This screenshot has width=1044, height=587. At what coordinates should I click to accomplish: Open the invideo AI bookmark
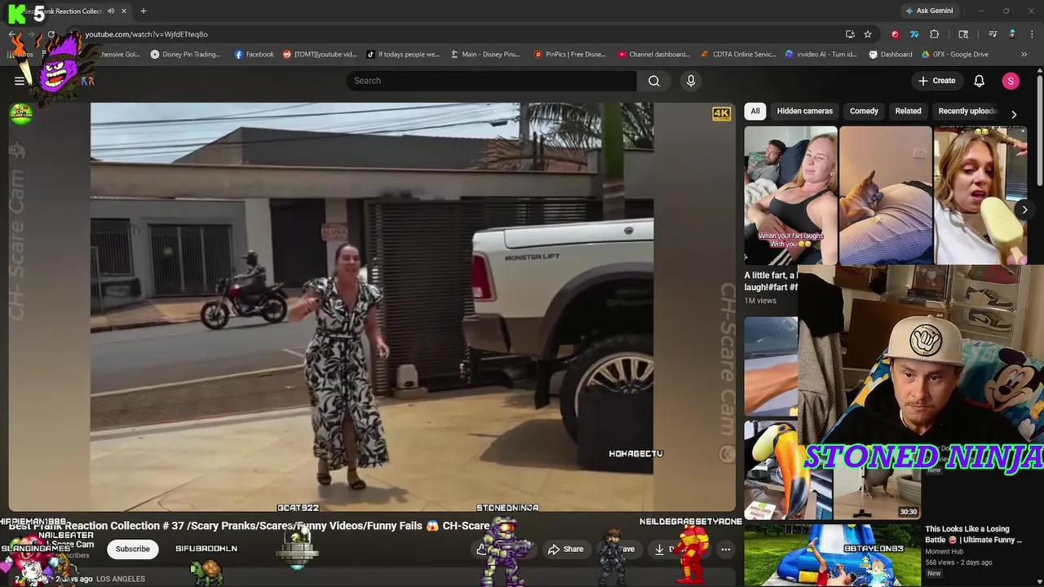[821, 55]
